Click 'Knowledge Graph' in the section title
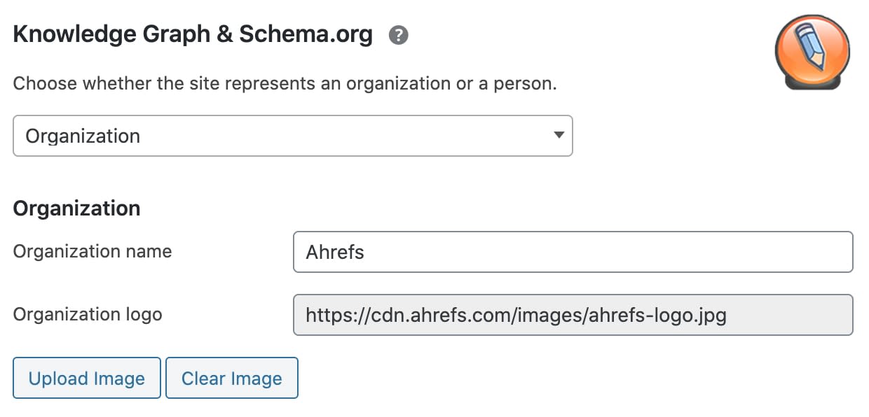 111,34
